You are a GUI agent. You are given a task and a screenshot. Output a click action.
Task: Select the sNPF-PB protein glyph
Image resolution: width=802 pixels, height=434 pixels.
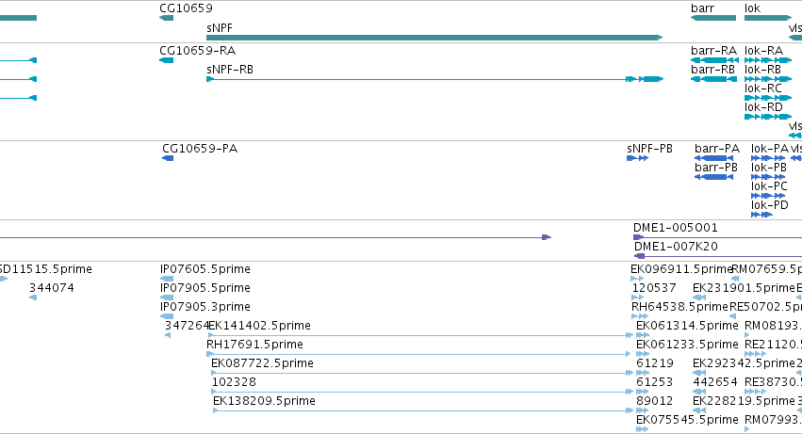[x=637, y=158]
